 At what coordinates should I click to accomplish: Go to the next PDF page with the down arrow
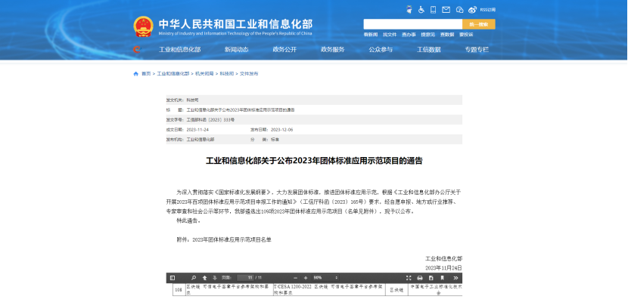point(215,278)
